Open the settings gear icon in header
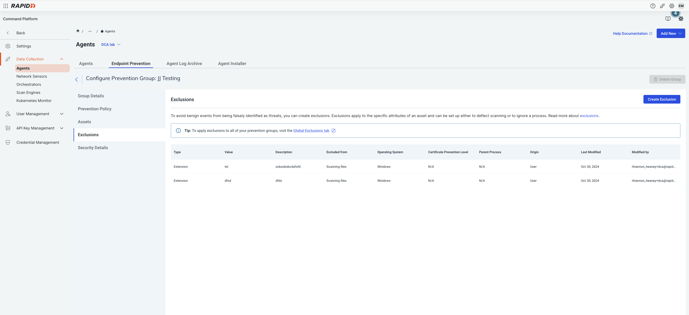689x315 pixels. (x=671, y=6)
